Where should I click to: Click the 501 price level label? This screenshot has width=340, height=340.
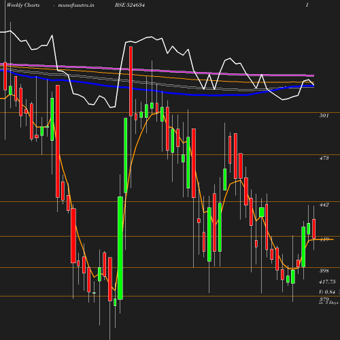pyautogui.click(x=324, y=116)
